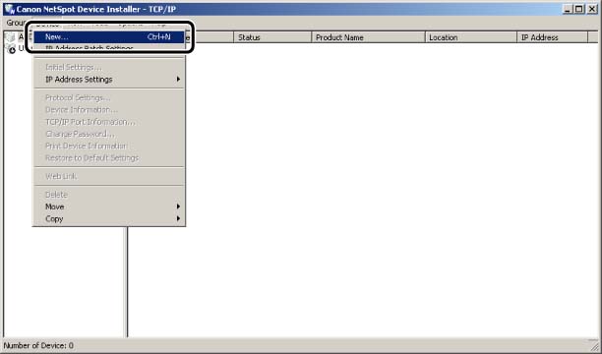Maximize the NetSpot Device Installer window
Screen dimensions: 602x354
click(579, 9)
